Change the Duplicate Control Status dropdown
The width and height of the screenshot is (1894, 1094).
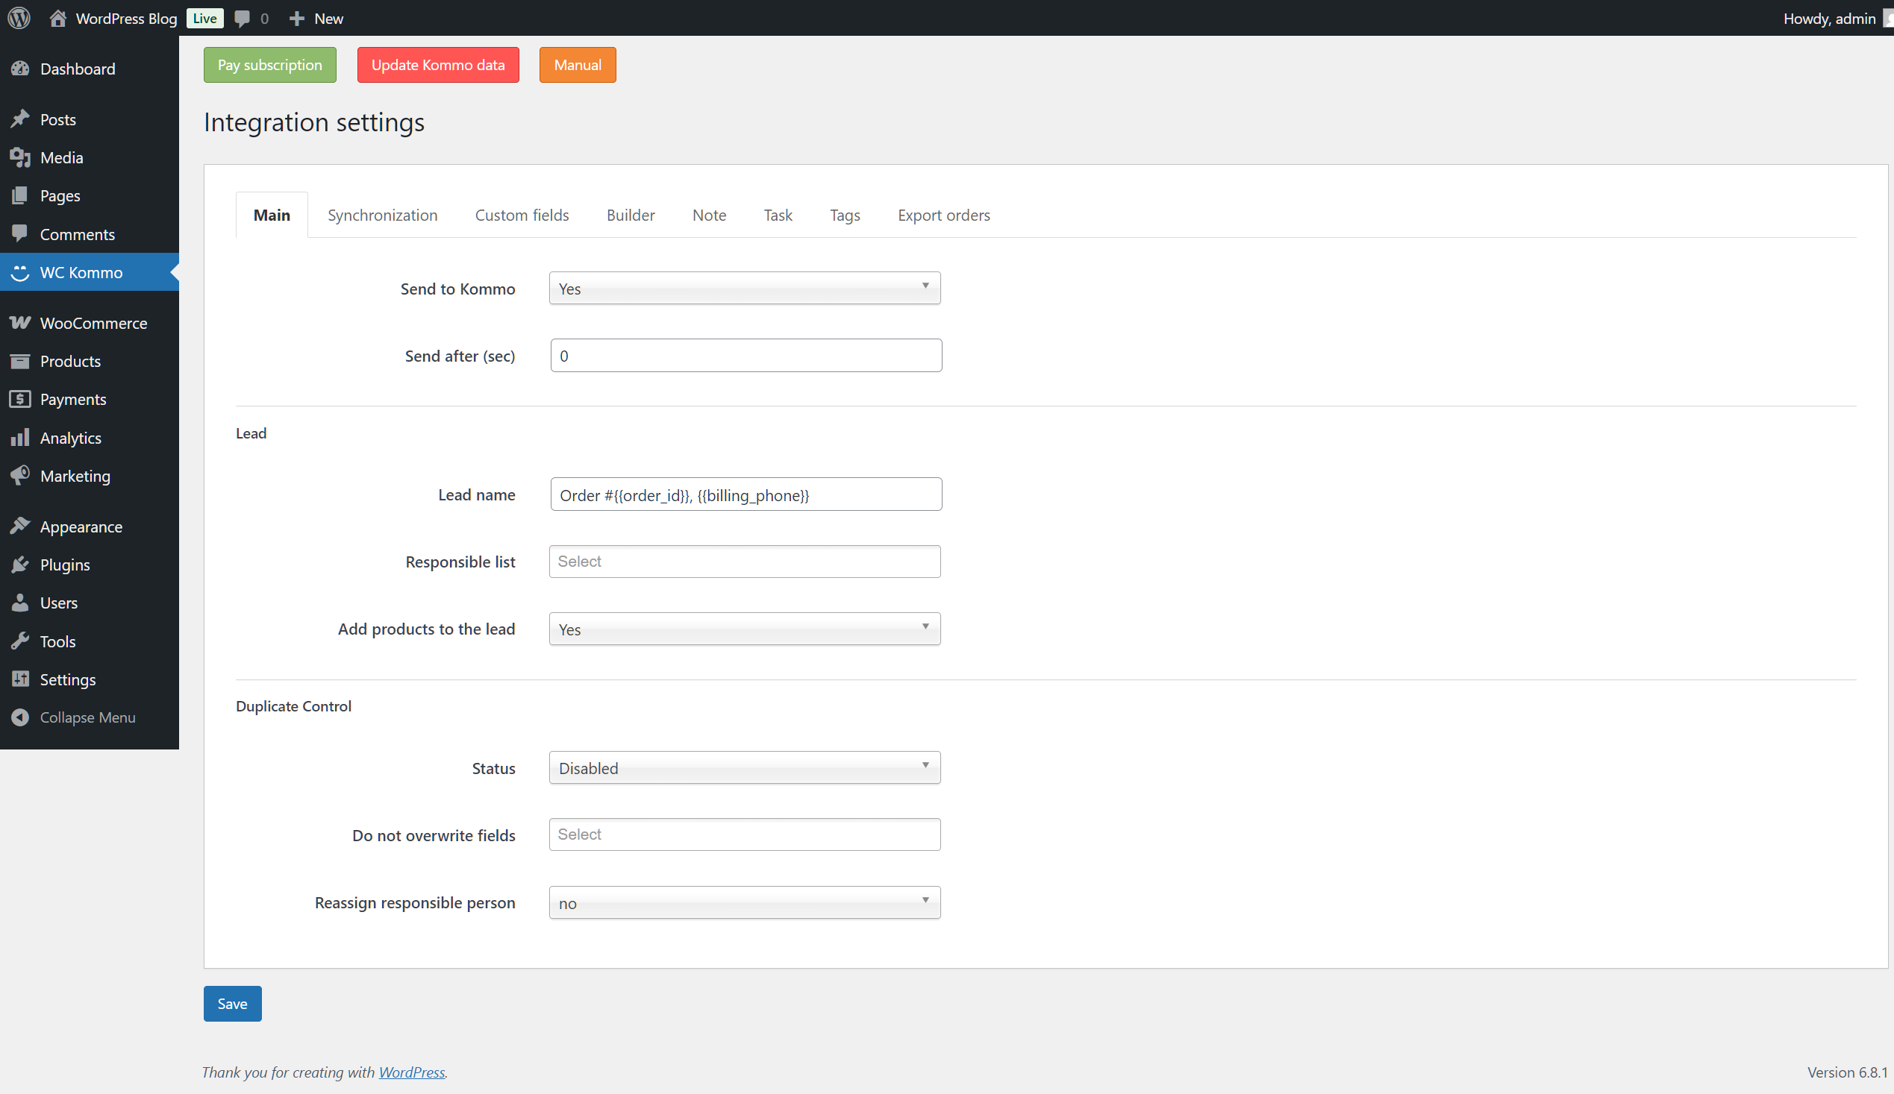pos(744,767)
